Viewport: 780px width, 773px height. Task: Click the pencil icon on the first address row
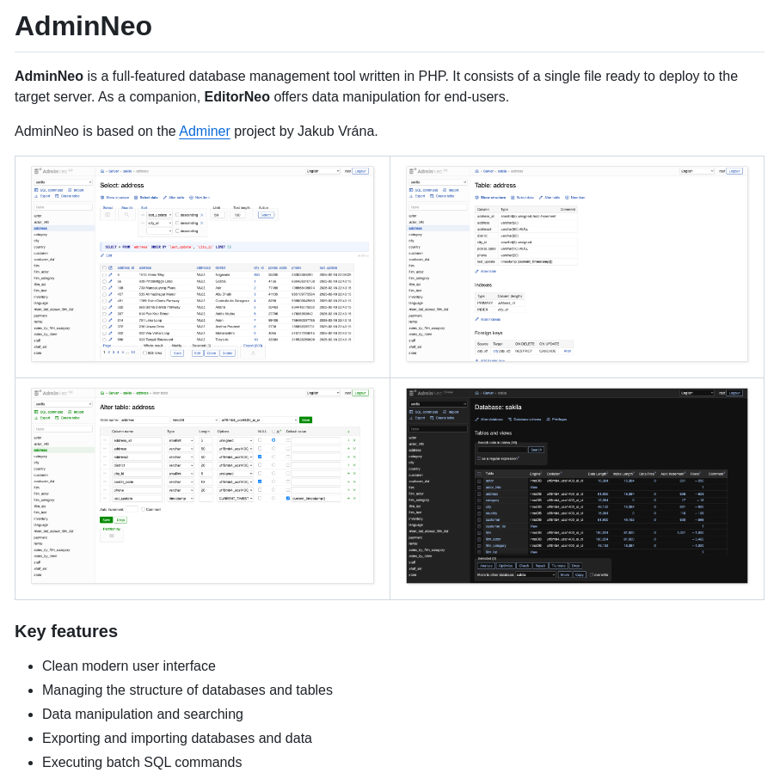coord(109,275)
